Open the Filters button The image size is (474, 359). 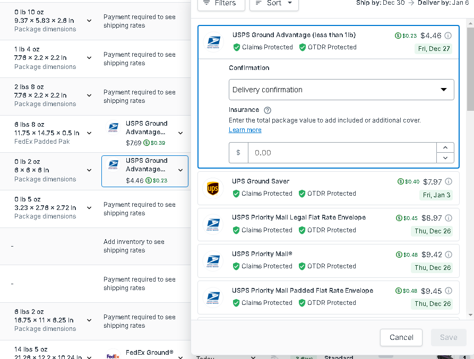(221, 4)
